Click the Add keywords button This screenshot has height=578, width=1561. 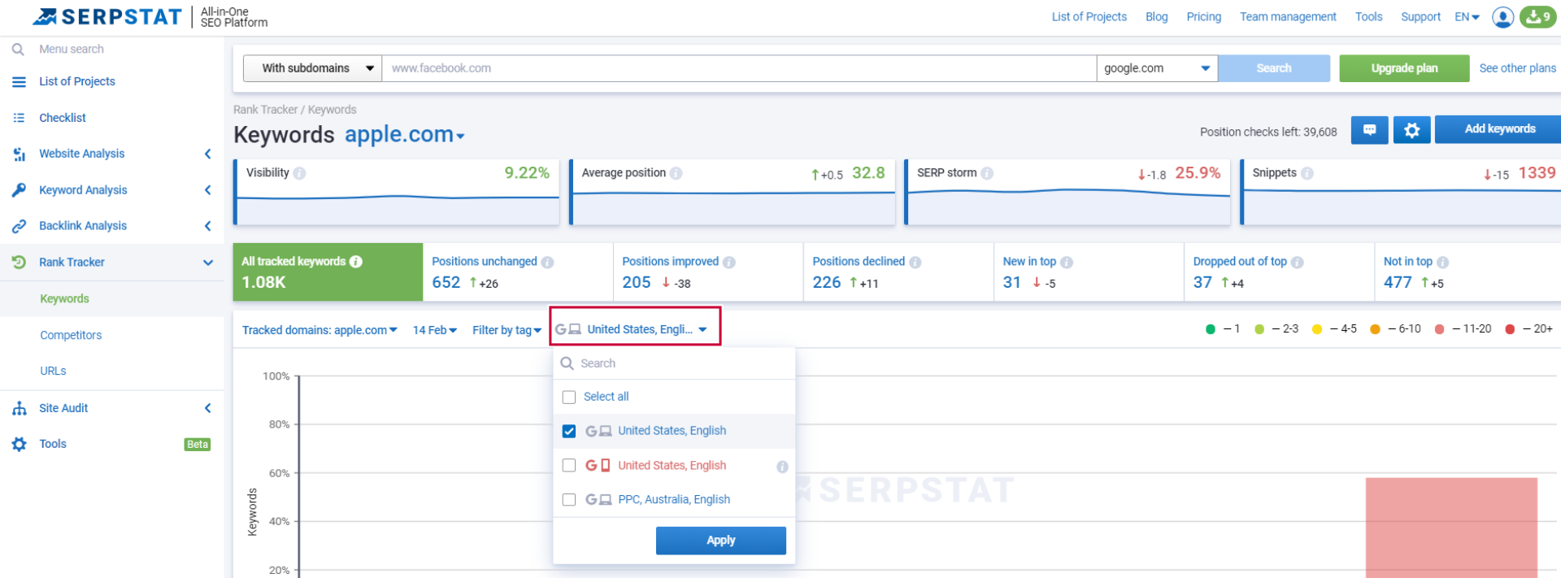[1498, 129]
